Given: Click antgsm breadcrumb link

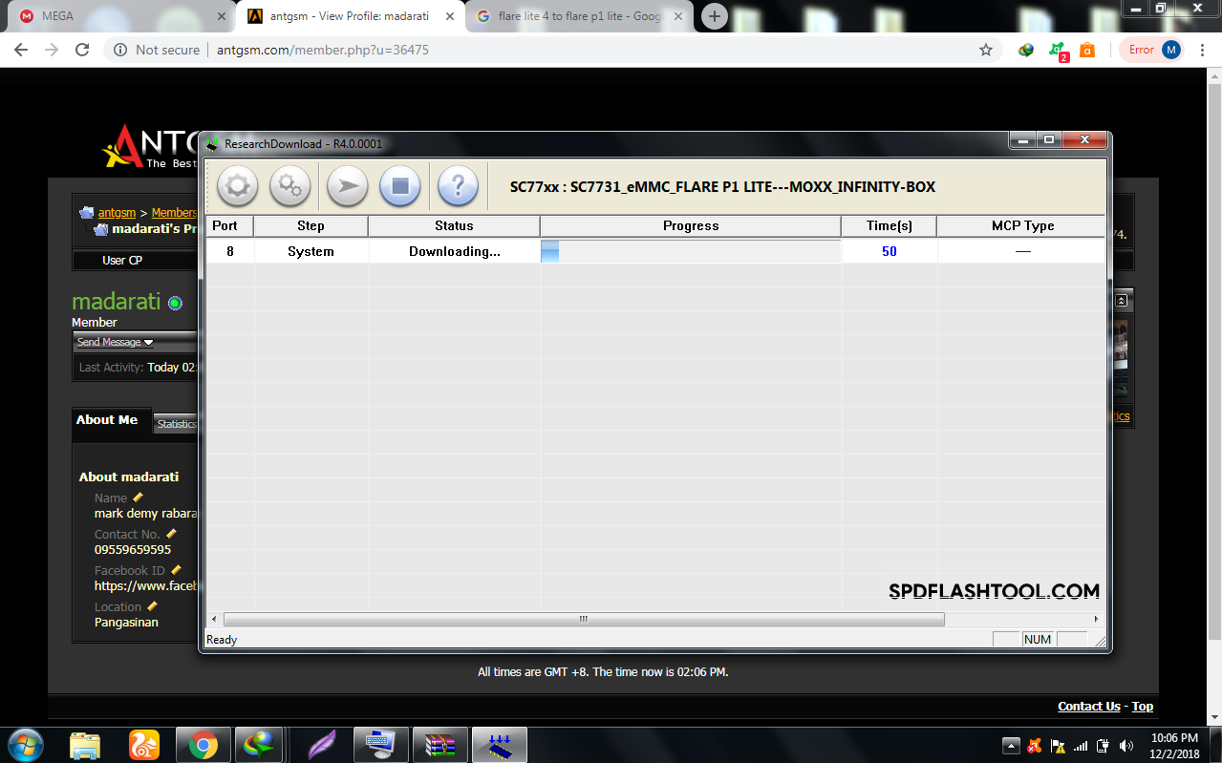Looking at the screenshot, I should tap(117, 213).
